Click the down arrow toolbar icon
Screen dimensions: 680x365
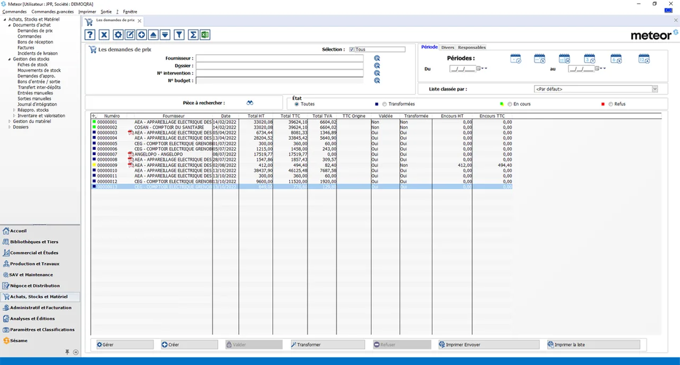click(x=165, y=35)
